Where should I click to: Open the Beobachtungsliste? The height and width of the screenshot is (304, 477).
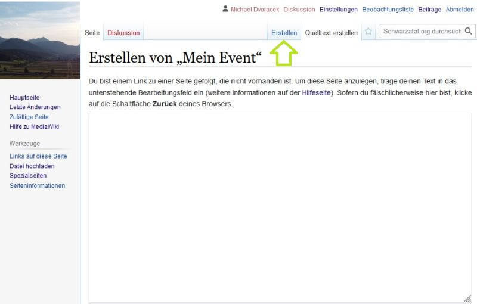(388, 10)
